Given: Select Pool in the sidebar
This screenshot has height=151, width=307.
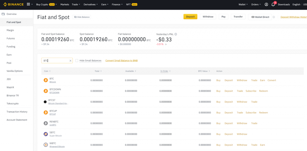Looking at the screenshot, I should (x=9, y=63).
